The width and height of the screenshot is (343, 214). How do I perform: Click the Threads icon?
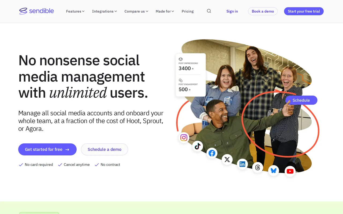pos(258,167)
